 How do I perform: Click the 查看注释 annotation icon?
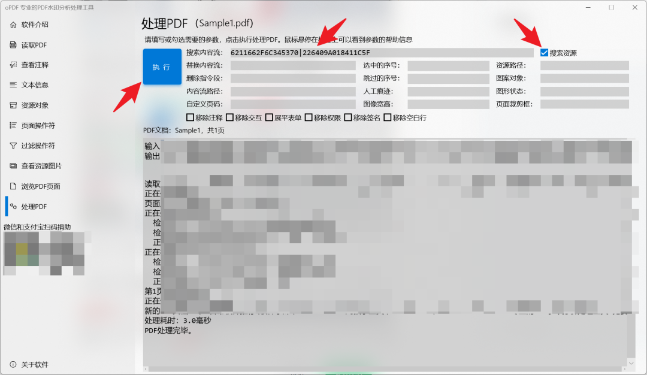coord(13,65)
